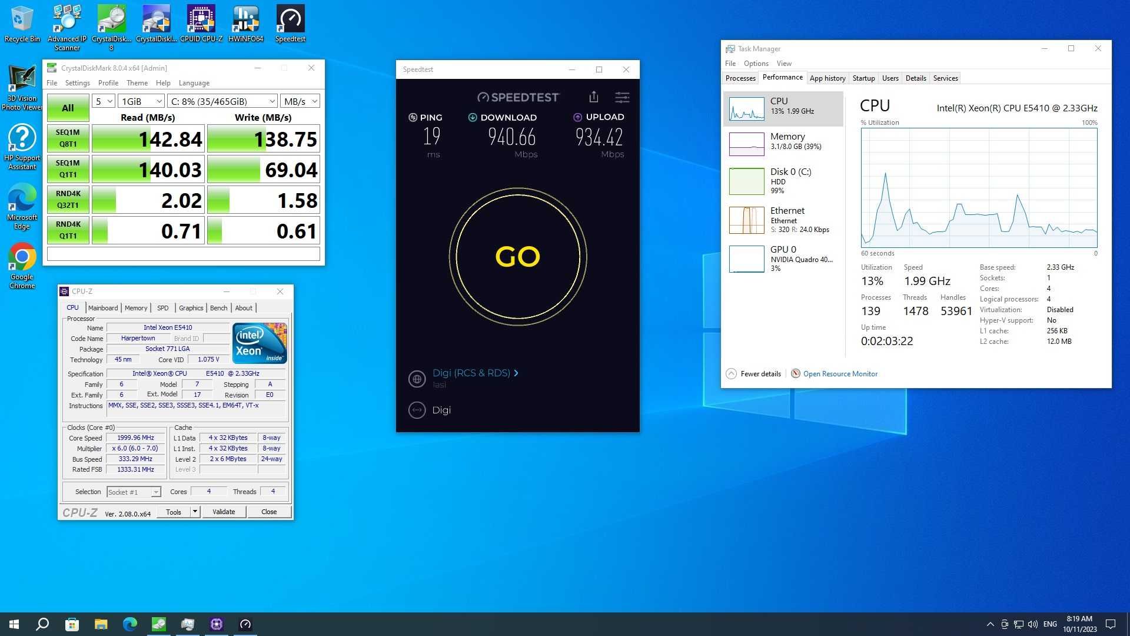Click the CPU-Z Close button
Screen dimensions: 1130x636
(269, 512)
